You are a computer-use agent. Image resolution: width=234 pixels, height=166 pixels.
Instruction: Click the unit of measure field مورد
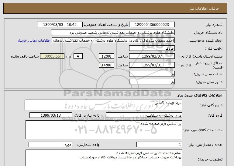coord(50,145)
